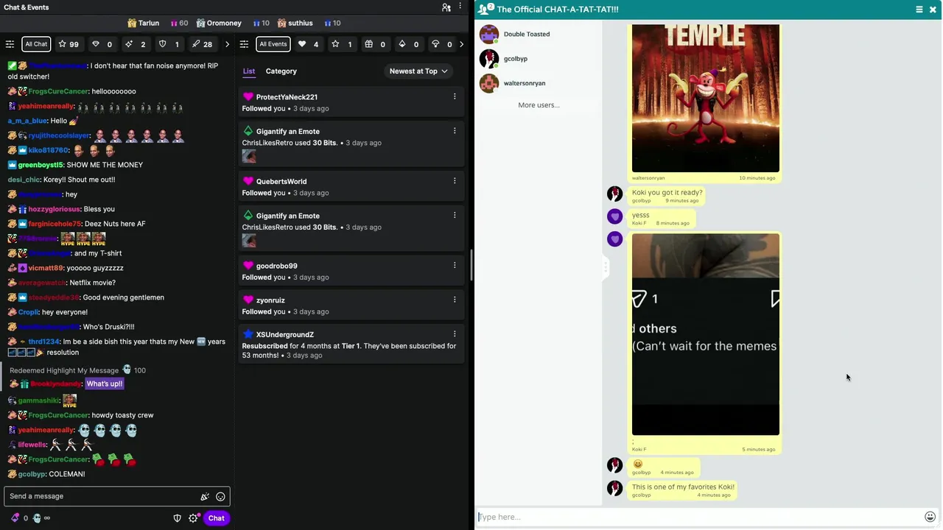Toggle the bits gem filter showing 0
The height and width of the screenshot is (530, 943).
tap(102, 44)
